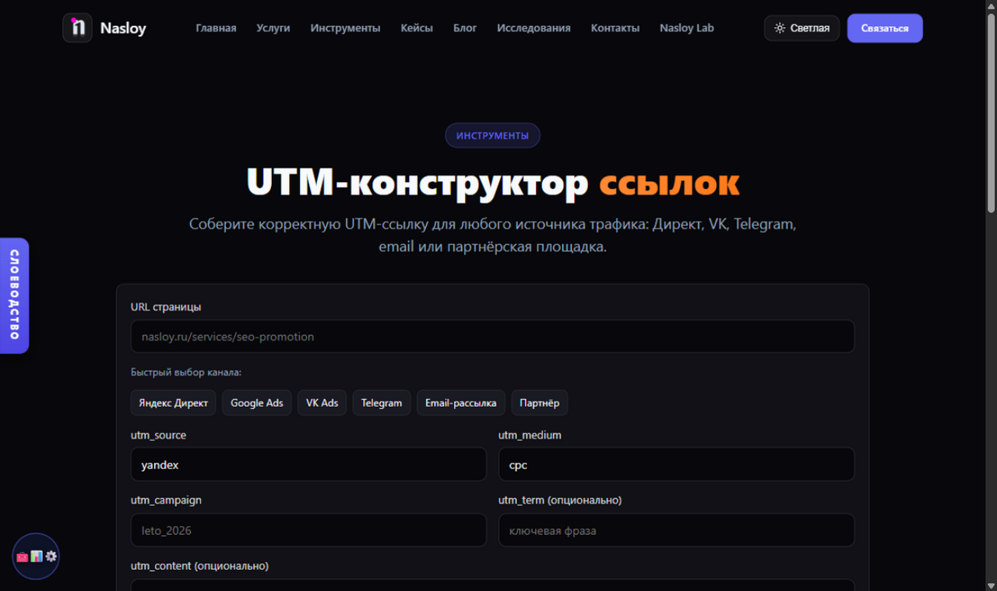Open the Блог page link

[465, 28]
